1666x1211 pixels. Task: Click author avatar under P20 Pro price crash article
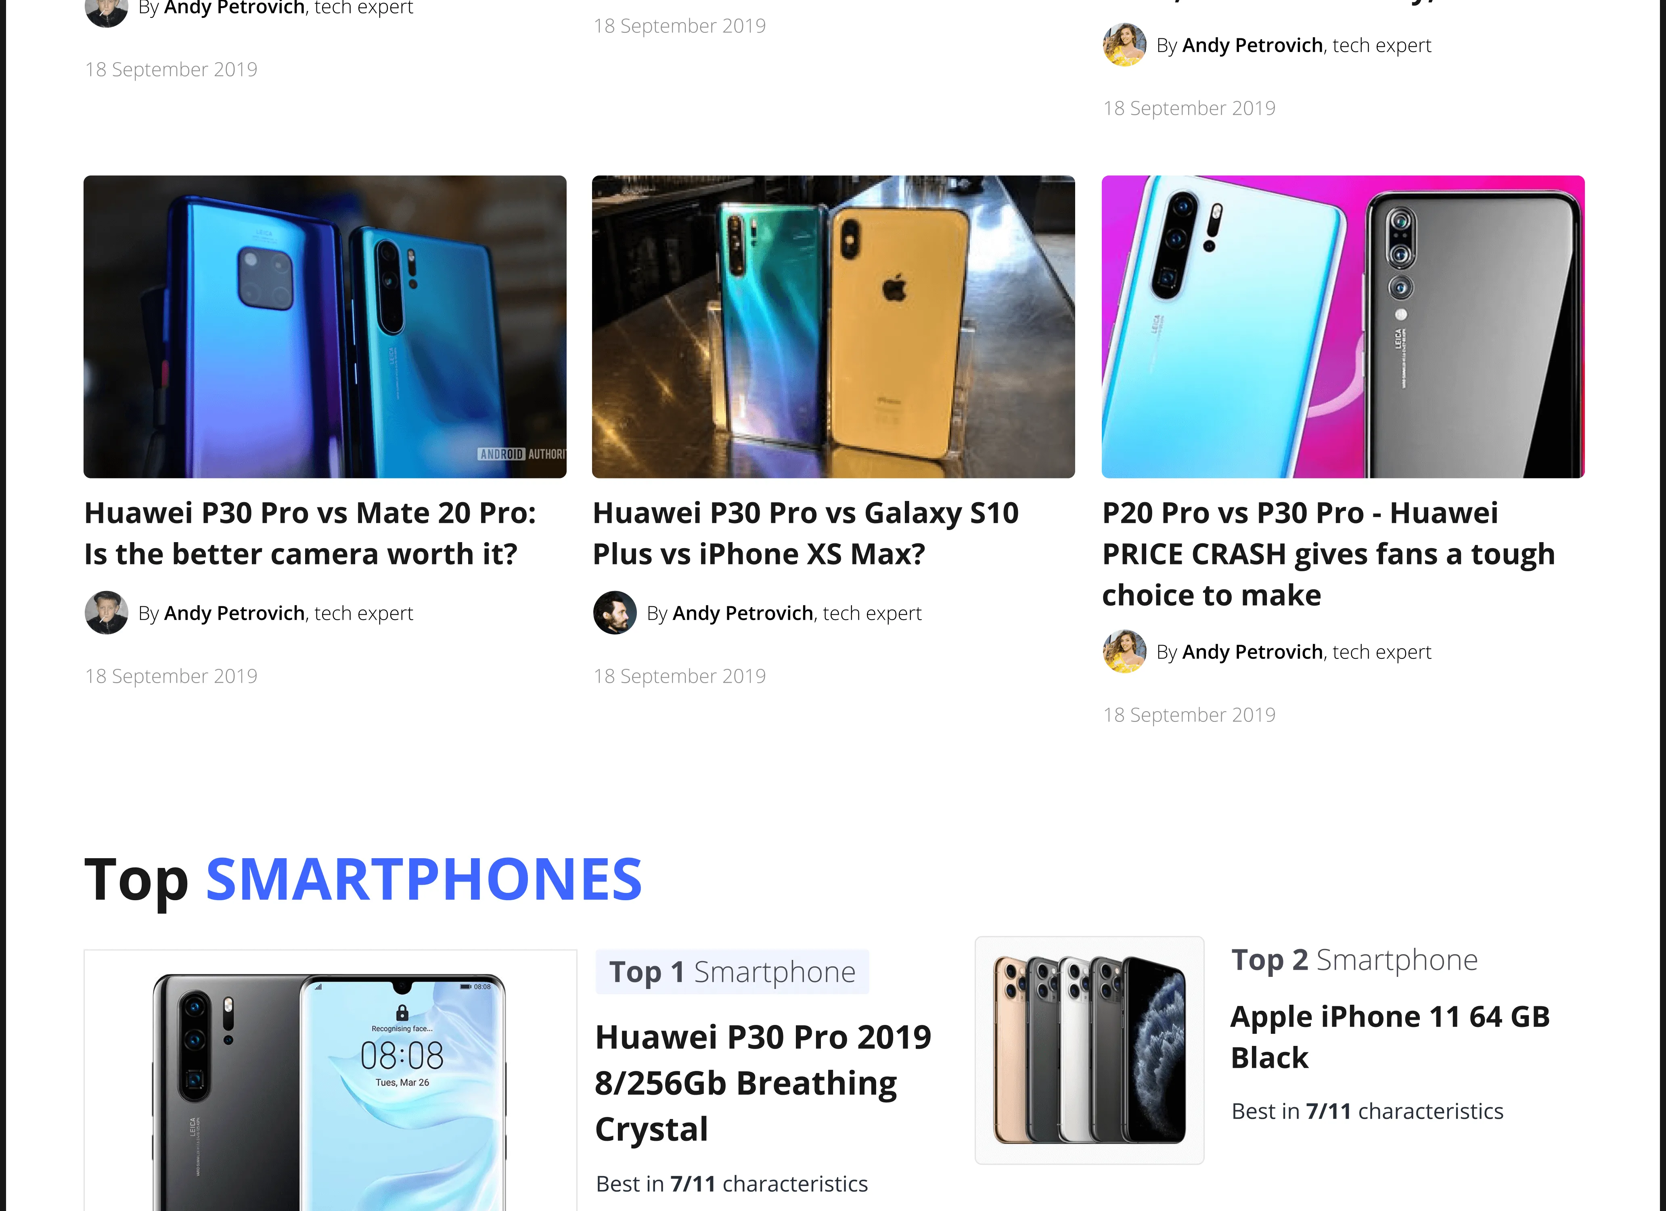point(1125,651)
